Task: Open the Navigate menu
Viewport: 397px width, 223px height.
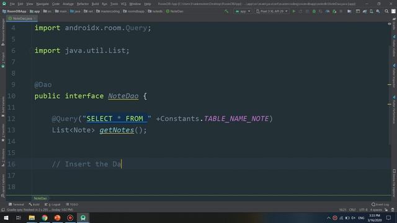Action: pos(42,4)
